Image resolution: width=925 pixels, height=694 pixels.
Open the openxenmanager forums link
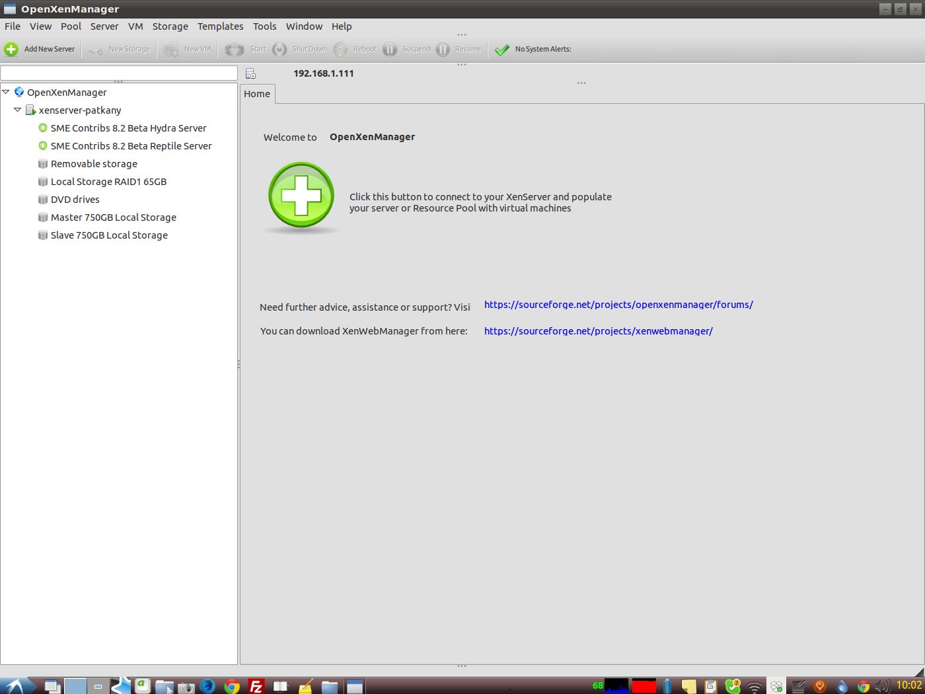[618, 305]
